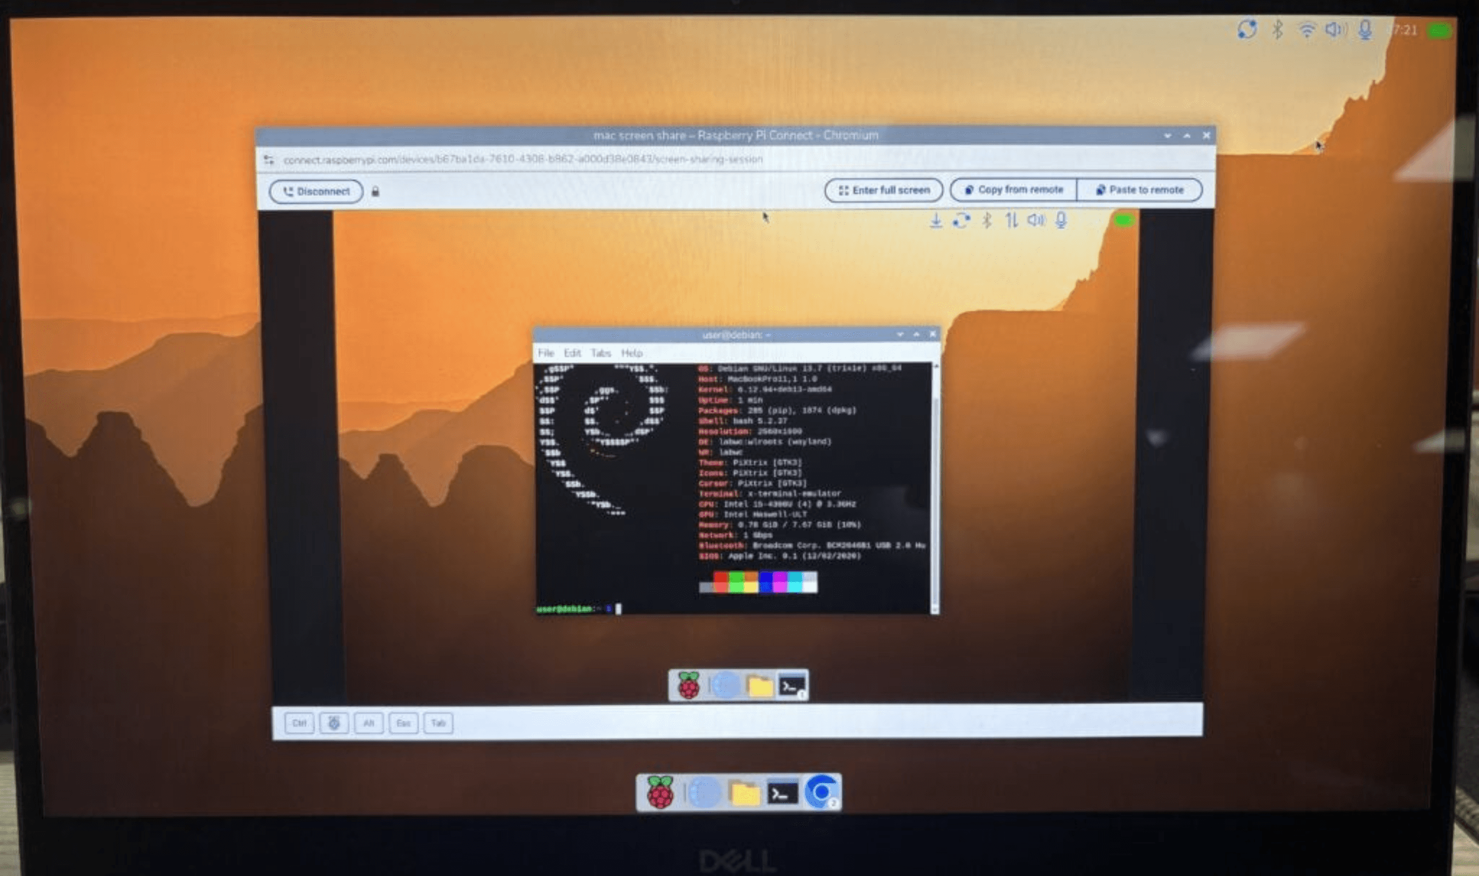Screen dimensions: 1479x876
Task: Open Raspberry Pi Connect tray icon on outer panel
Action: pyautogui.click(x=1247, y=29)
